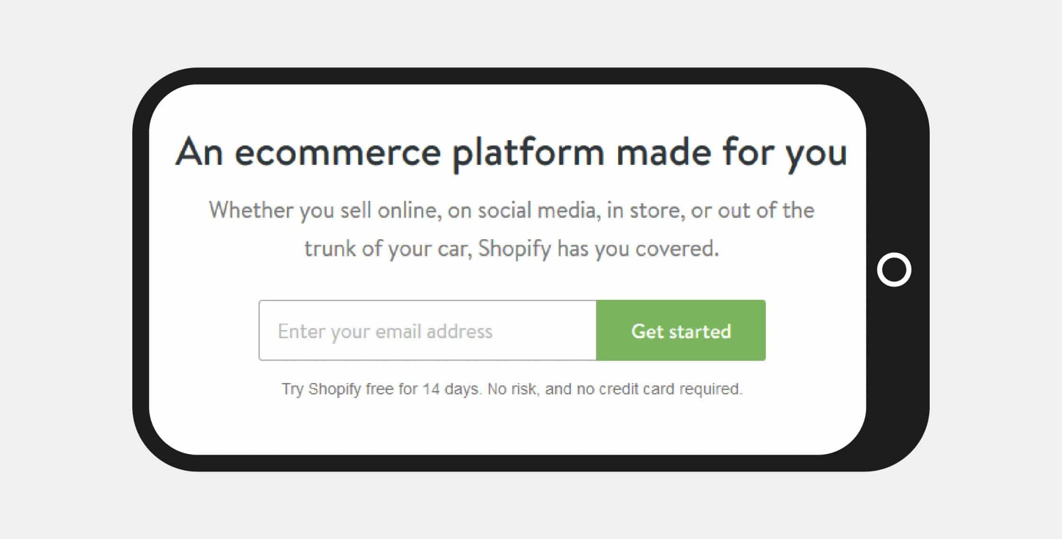Click 'no credit card required' text

coord(659,389)
